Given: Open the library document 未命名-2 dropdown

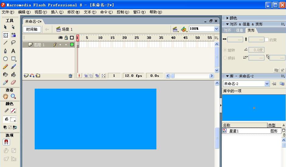Looking at the screenshot, I should tap(267, 84).
